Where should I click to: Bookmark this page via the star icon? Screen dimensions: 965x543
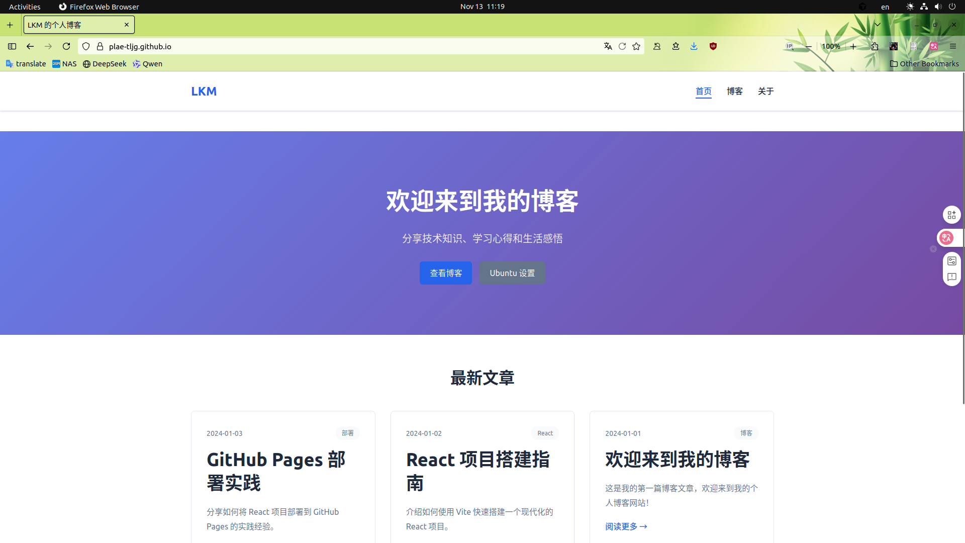[x=636, y=46]
